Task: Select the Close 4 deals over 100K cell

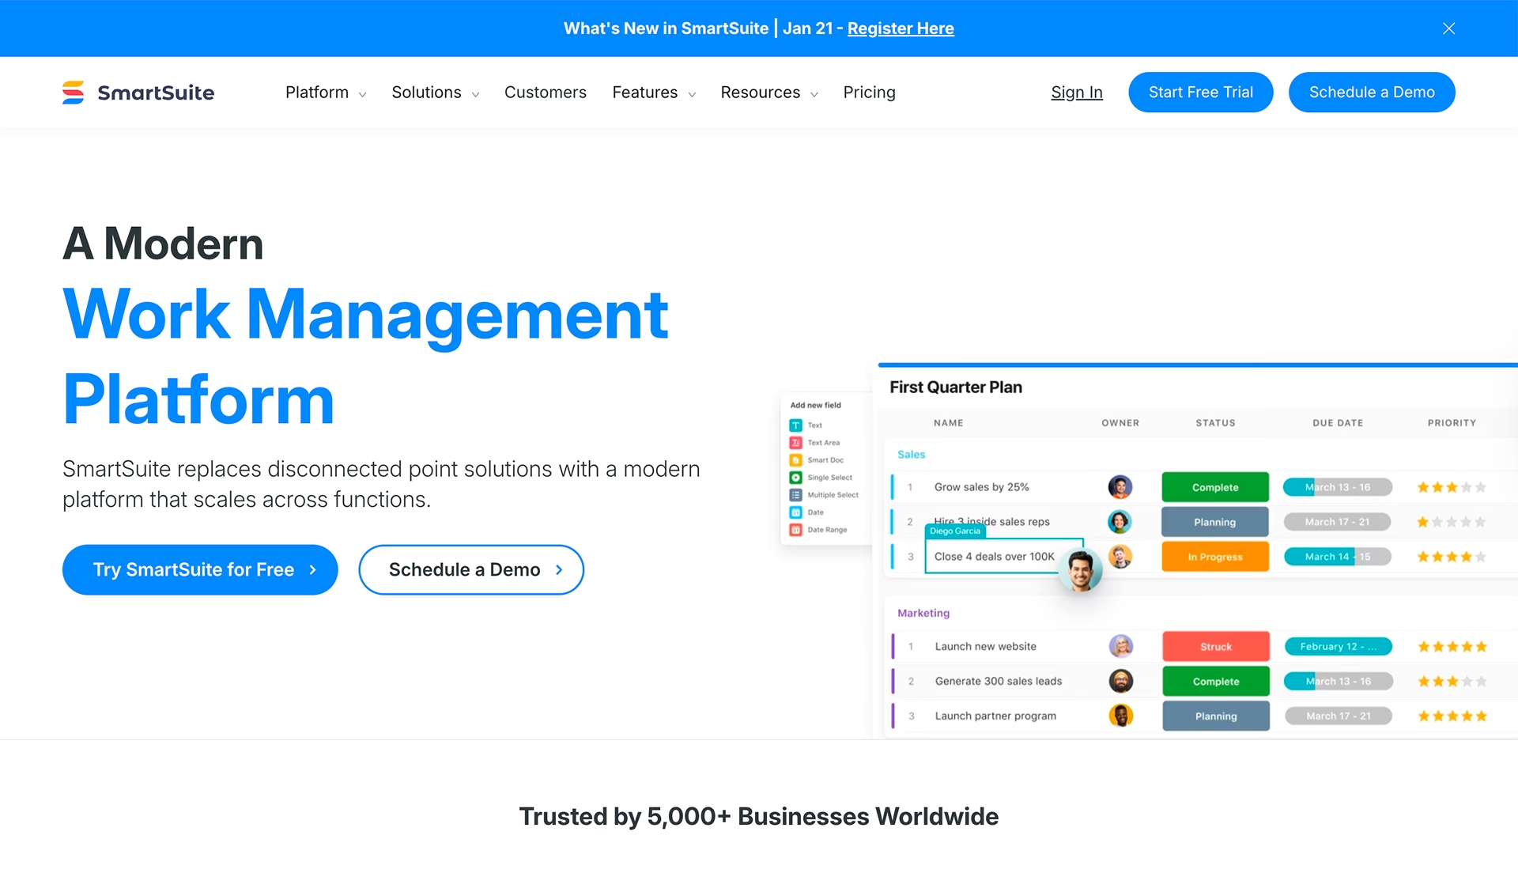Action: 1004,556
